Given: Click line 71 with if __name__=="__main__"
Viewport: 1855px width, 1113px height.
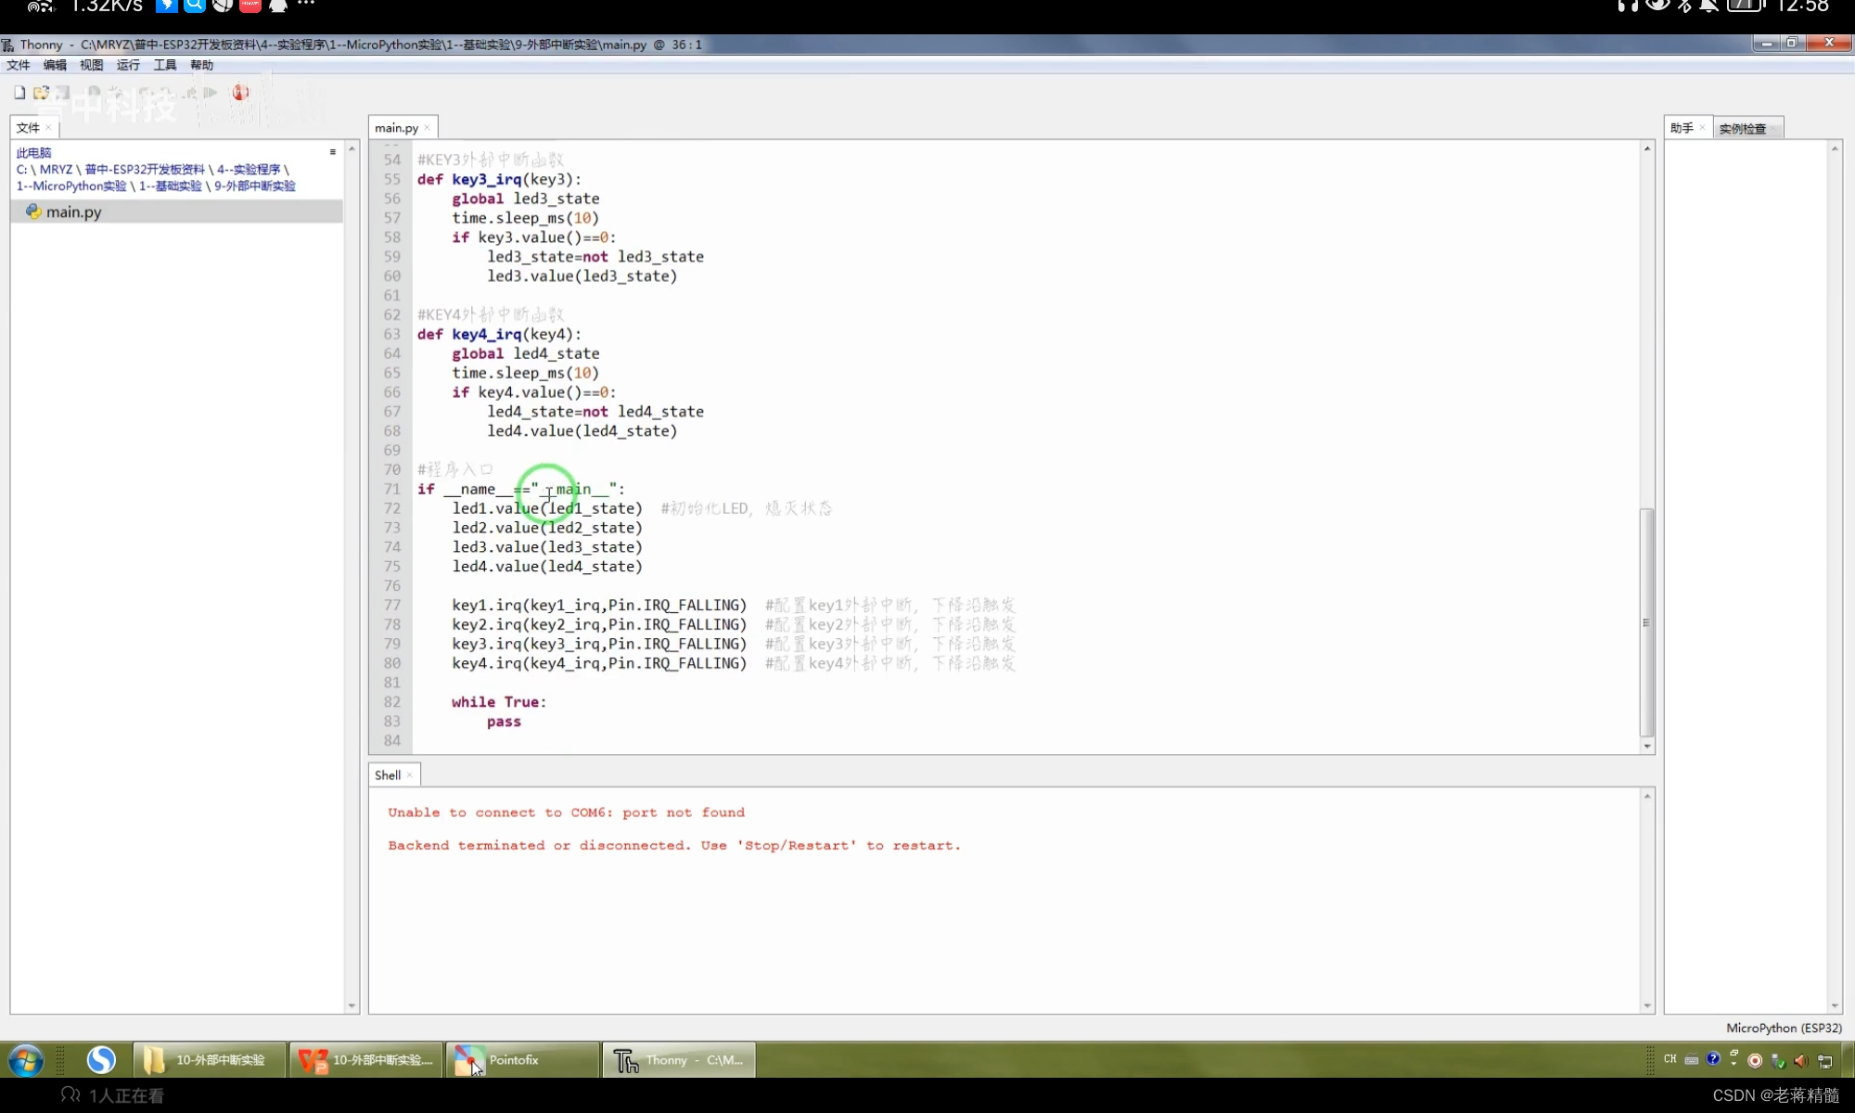Looking at the screenshot, I should tap(521, 489).
